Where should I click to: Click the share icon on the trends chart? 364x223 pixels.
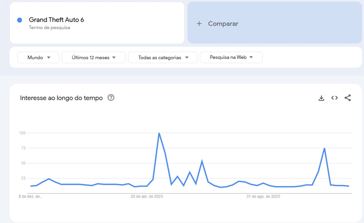click(x=348, y=98)
